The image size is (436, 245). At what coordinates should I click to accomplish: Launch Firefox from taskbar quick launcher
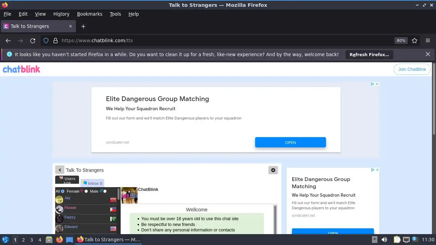pyautogui.click(x=59, y=240)
